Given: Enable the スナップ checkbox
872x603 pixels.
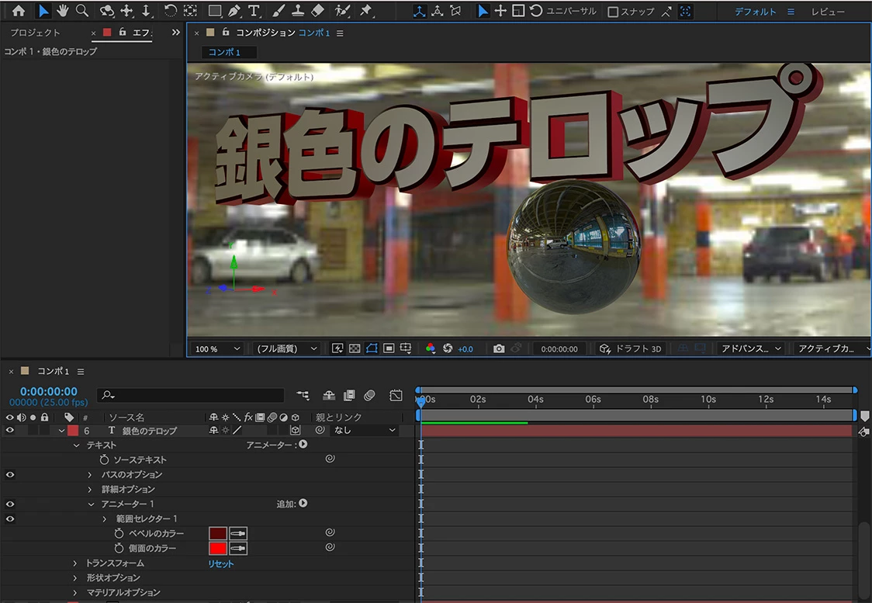Looking at the screenshot, I should [613, 12].
